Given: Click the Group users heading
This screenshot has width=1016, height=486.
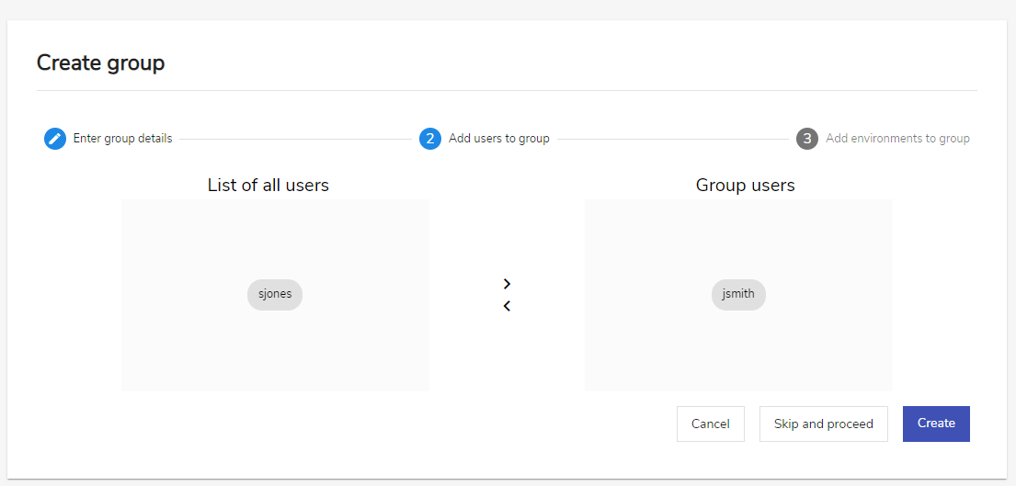Looking at the screenshot, I should coord(745,185).
